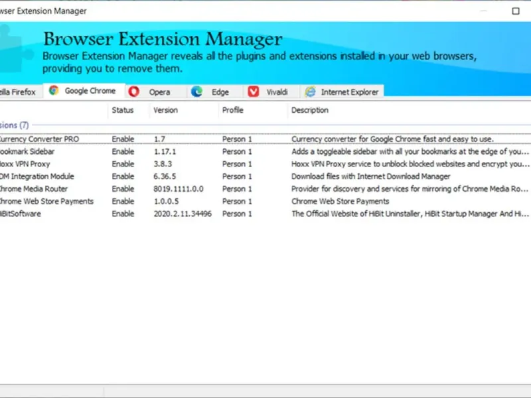
Task: Click version 3.8.3 cell
Action: [x=163, y=164]
